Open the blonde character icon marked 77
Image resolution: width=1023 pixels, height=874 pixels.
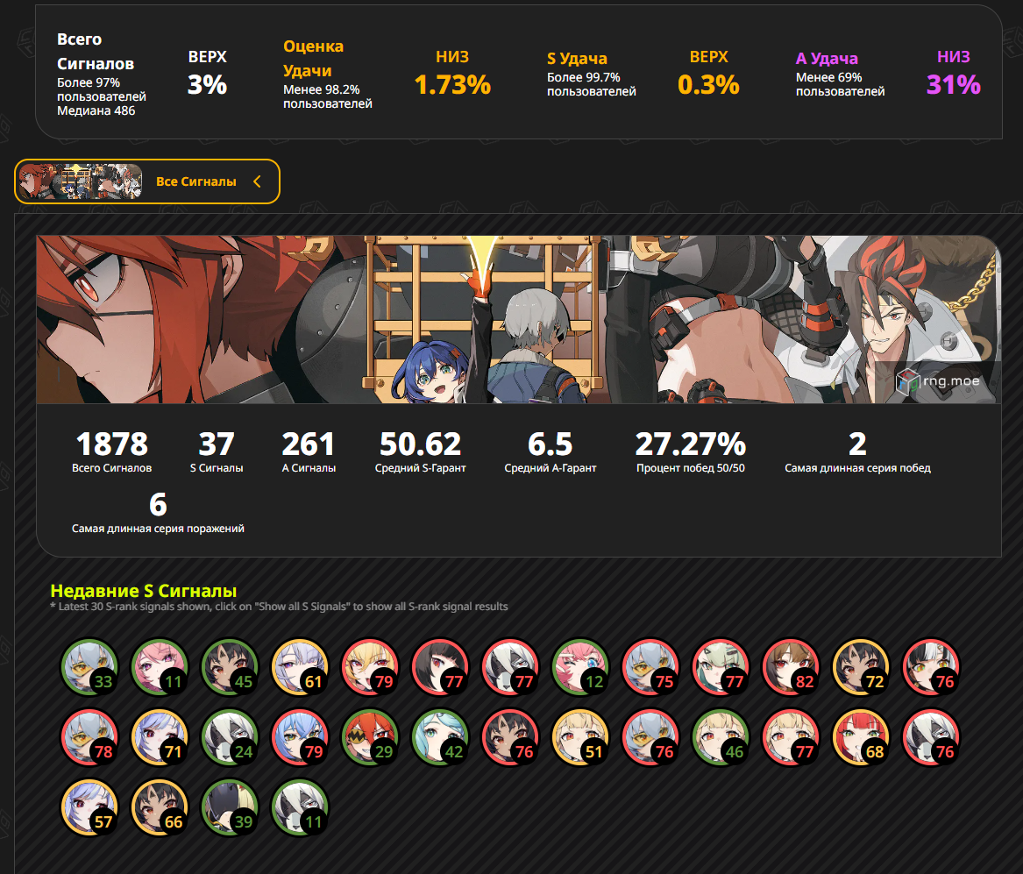[x=791, y=737]
